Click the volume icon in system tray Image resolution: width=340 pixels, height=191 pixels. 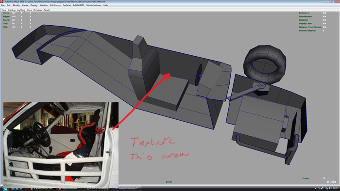[330, 189]
